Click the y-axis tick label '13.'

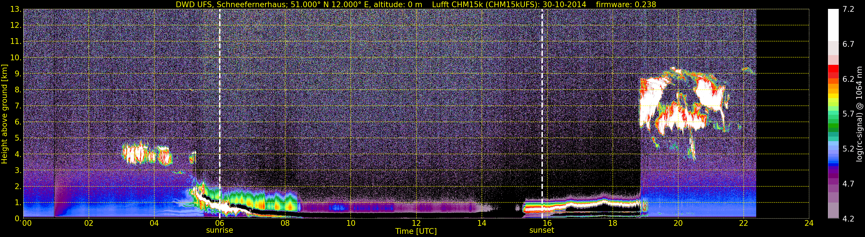pos(16,9)
